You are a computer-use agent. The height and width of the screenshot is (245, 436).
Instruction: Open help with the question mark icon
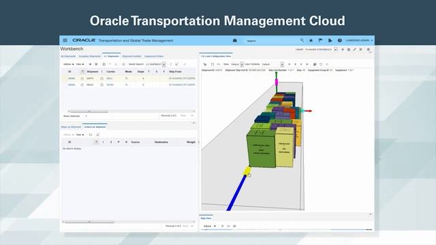pyautogui.click(x=340, y=41)
